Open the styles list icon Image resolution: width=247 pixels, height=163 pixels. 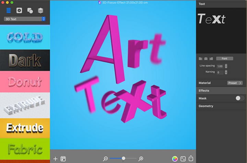[9, 10]
